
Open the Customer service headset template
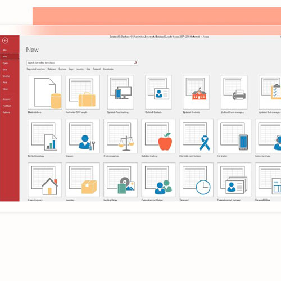(268, 136)
